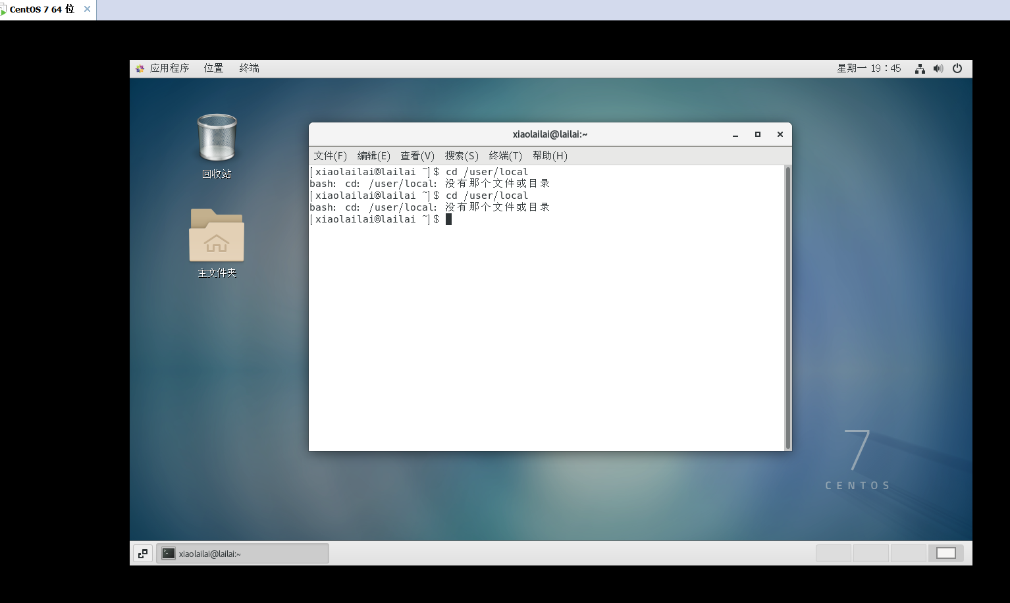Screen dimensions: 1010x603
Task: Minimize the terminal window
Action: [735, 134]
